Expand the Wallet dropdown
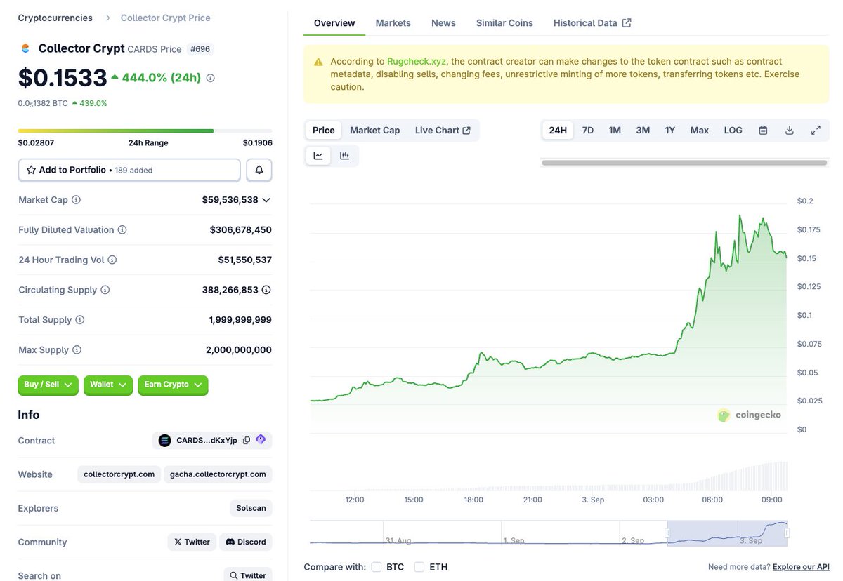843x581 pixels. pyautogui.click(x=107, y=385)
